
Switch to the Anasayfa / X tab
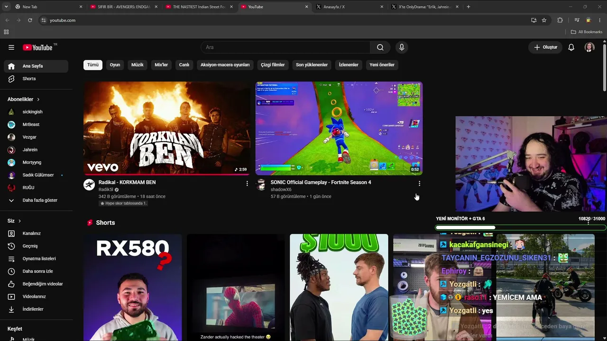coord(349,7)
